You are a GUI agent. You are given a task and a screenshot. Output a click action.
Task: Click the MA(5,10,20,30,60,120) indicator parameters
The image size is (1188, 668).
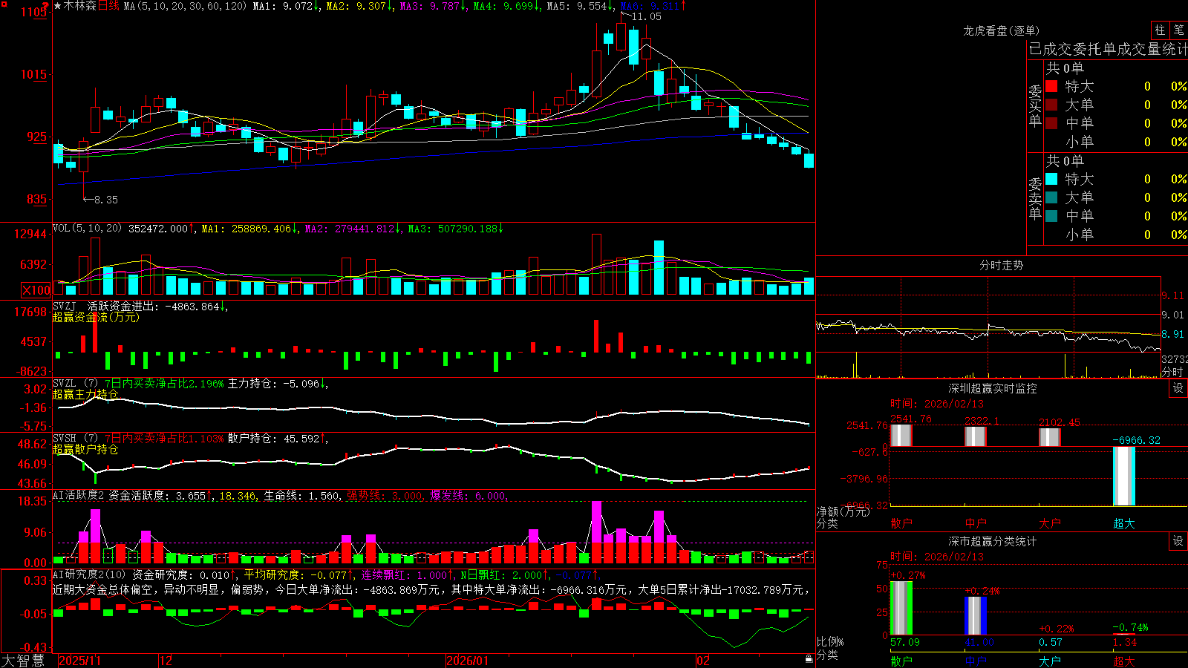pos(185,6)
